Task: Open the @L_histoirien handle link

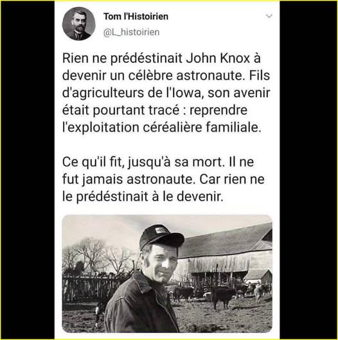Action: click(x=131, y=32)
